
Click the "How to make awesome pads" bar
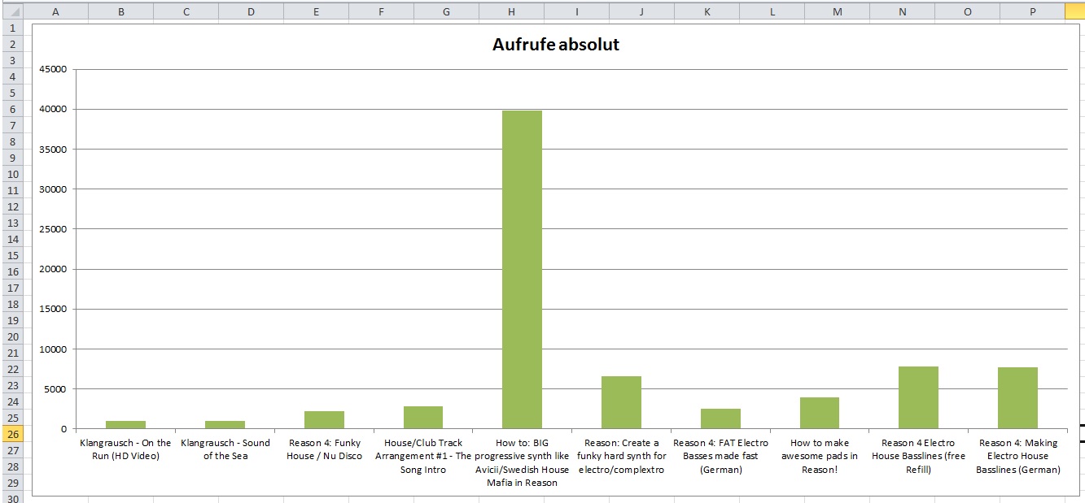819,413
